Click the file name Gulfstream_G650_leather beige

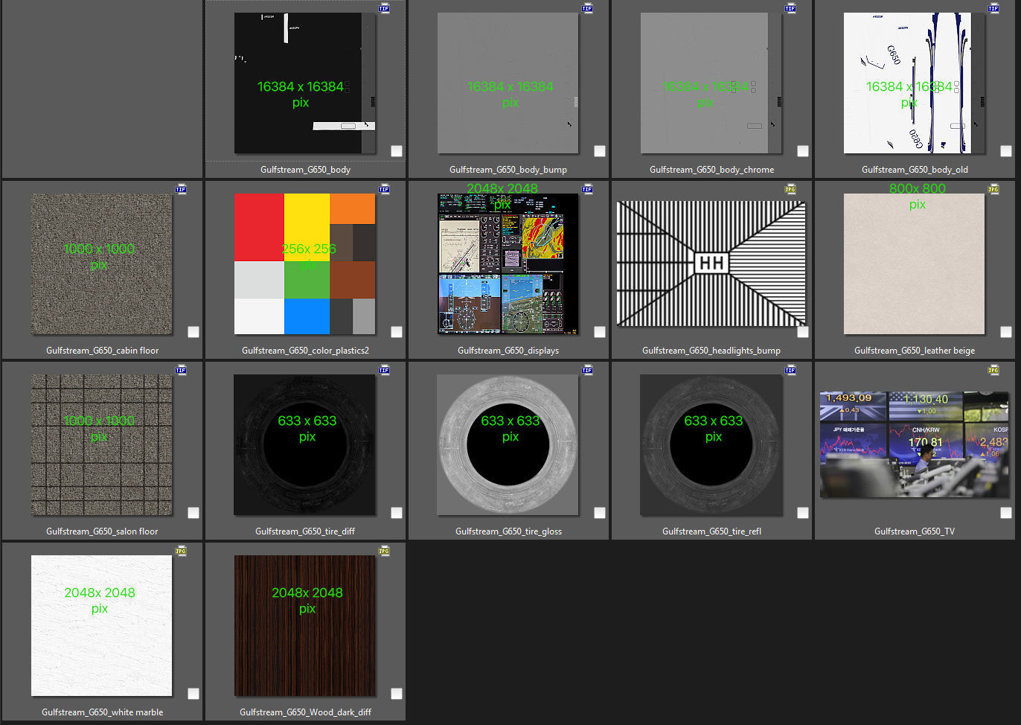click(x=915, y=351)
